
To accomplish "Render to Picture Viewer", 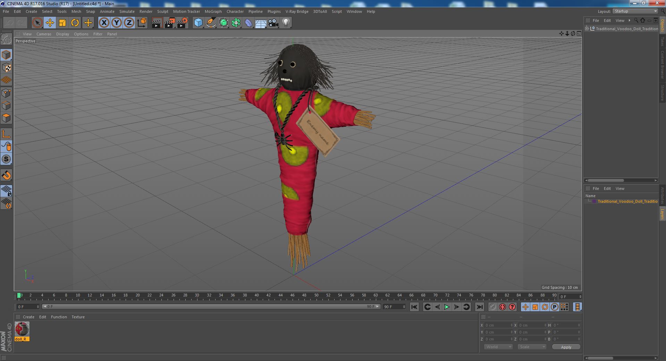I will point(170,23).
